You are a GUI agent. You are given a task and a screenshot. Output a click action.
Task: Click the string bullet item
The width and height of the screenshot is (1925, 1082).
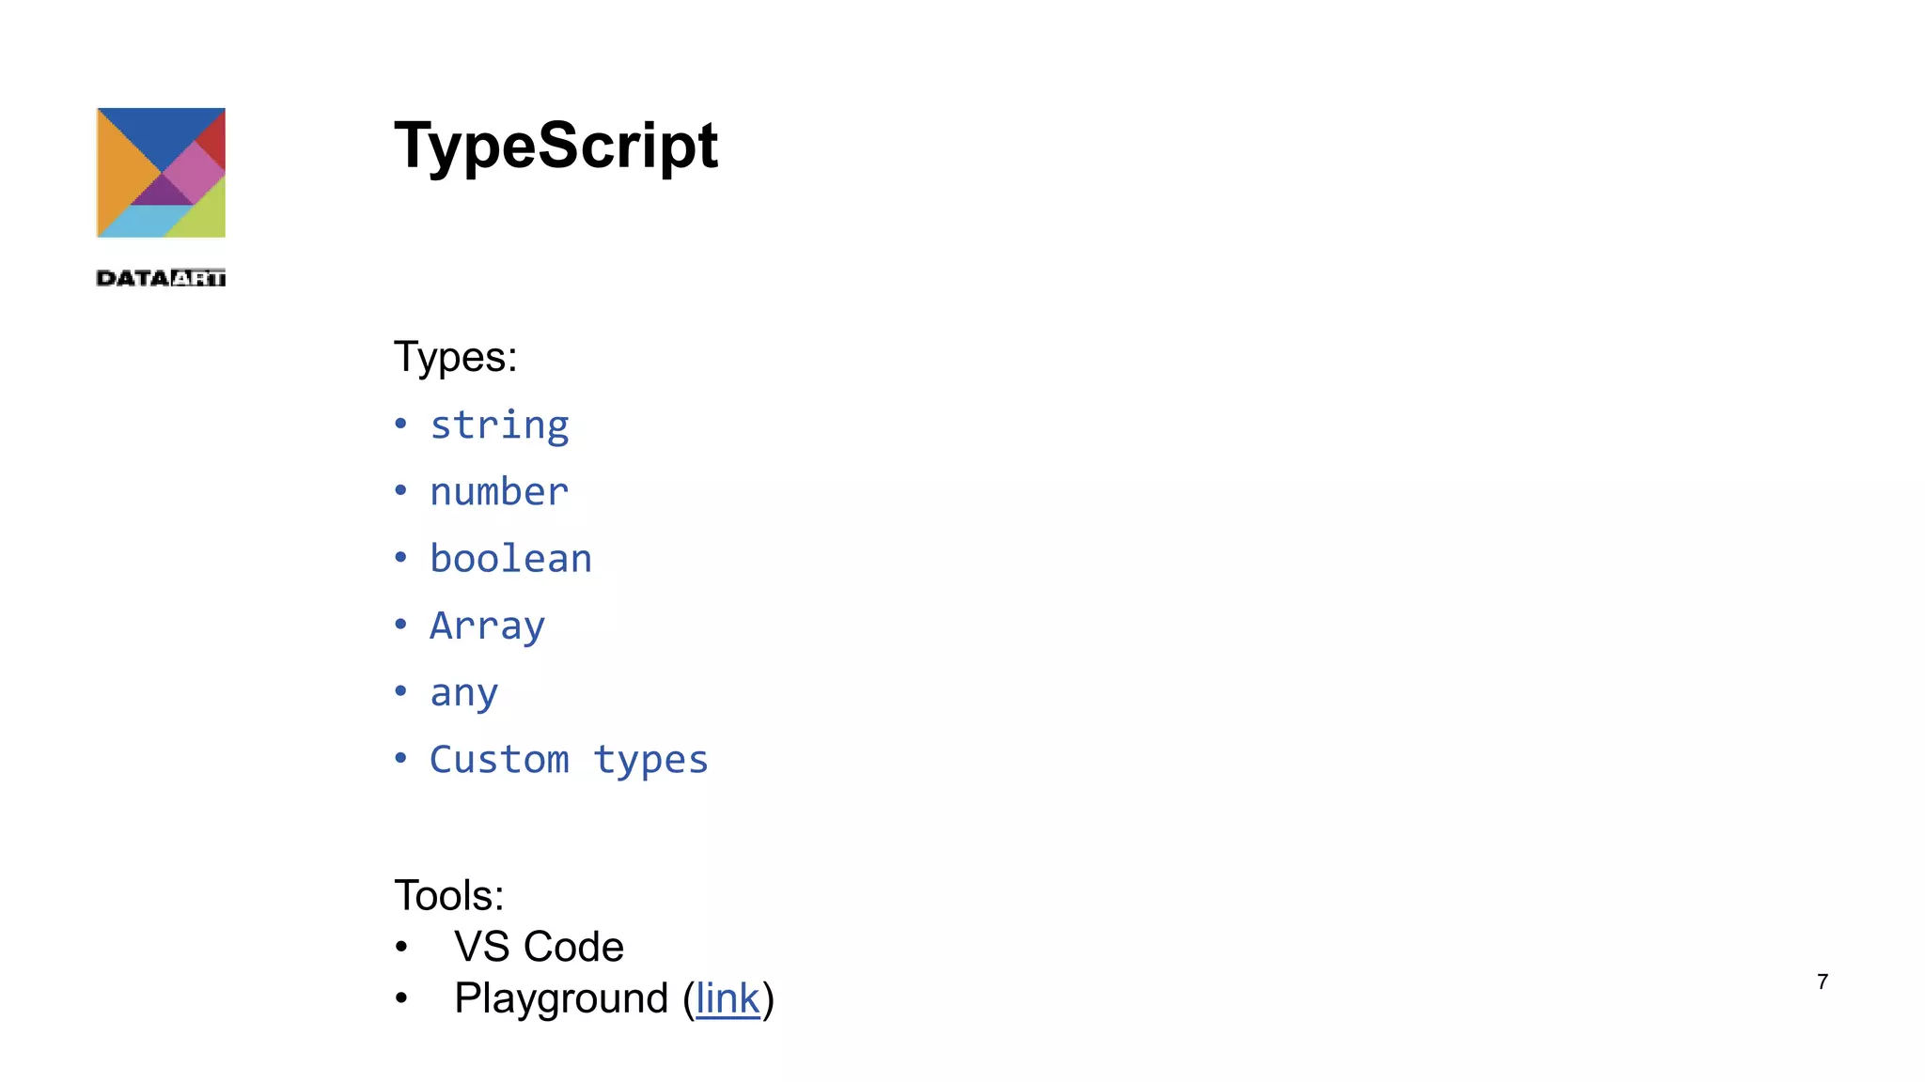499,425
